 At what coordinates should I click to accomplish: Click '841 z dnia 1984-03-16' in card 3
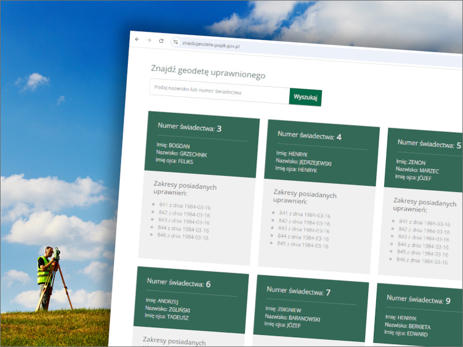point(185,206)
